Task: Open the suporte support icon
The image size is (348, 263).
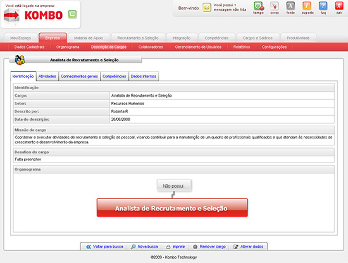Action: (307, 6)
